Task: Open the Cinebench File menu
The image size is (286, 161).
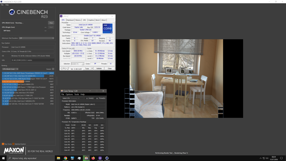Action: point(2,5)
